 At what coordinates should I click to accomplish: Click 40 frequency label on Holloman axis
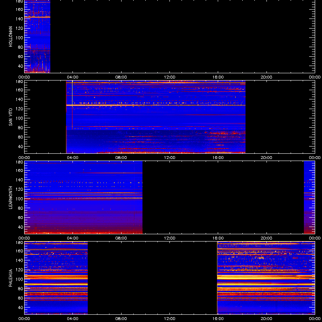point(21,66)
